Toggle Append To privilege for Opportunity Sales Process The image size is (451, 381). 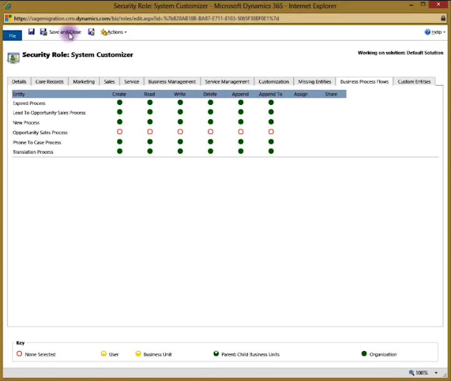(x=271, y=132)
